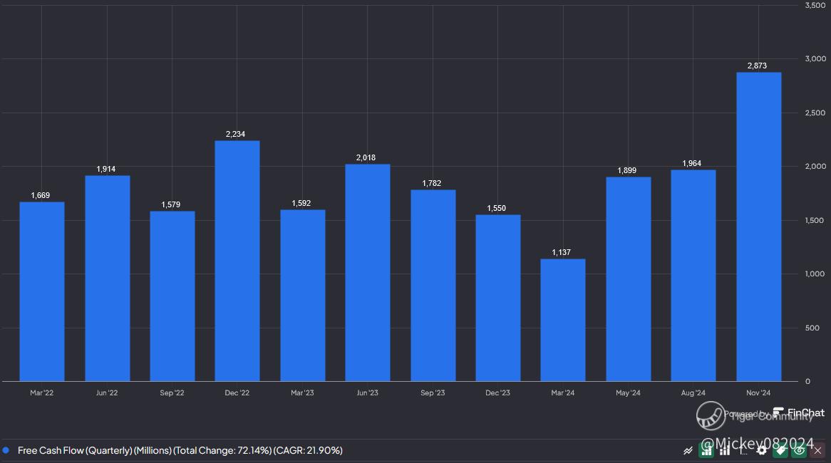The width and height of the screenshot is (831, 463).
Task: Select the Nov '24 bar
Action: (758, 227)
